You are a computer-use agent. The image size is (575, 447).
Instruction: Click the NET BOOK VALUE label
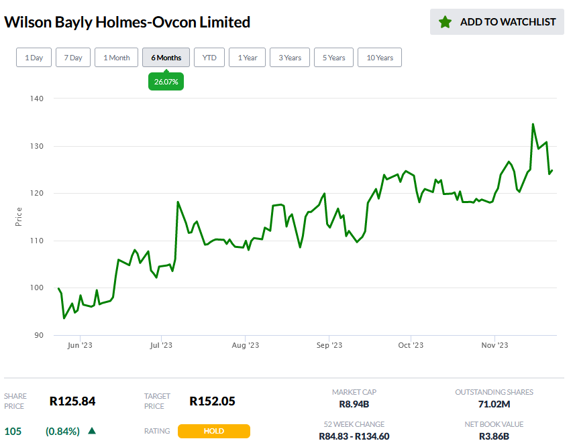(494, 424)
